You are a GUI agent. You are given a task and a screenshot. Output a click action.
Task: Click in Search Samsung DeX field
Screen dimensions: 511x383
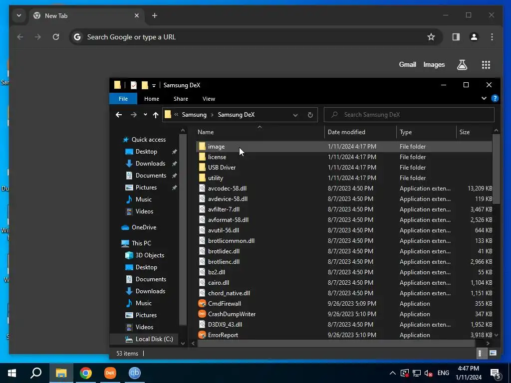[x=409, y=115]
